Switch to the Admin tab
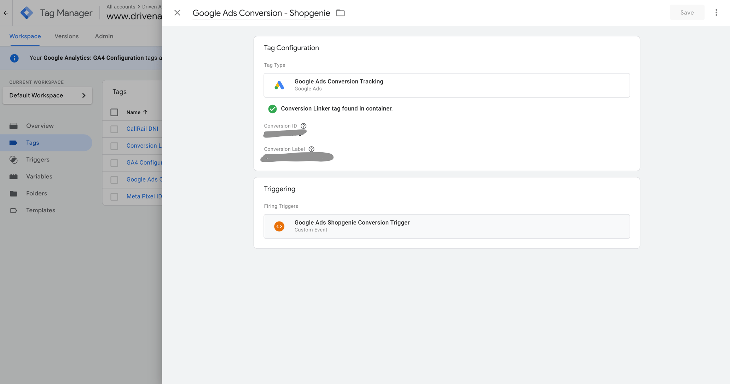This screenshot has width=730, height=384. (x=103, y=36)
